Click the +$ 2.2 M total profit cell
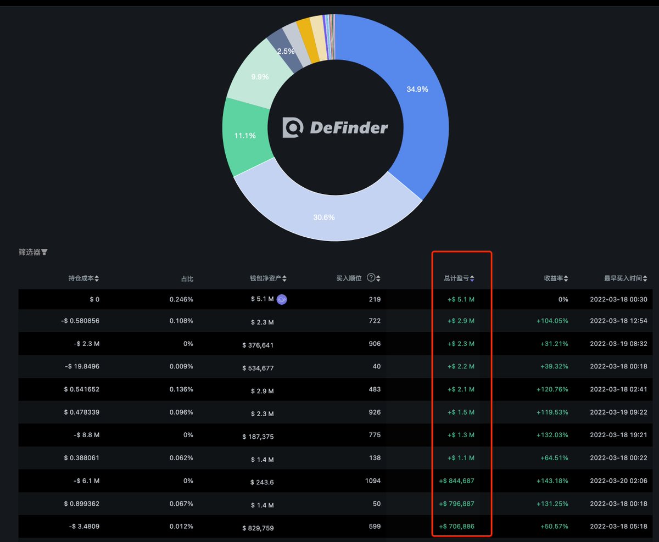659x542 pixels. (x=461, y=367)
